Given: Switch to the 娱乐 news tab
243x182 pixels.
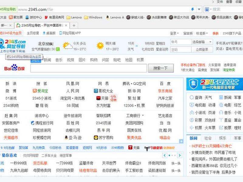Looking at the screenshot, I should [223, 138].
